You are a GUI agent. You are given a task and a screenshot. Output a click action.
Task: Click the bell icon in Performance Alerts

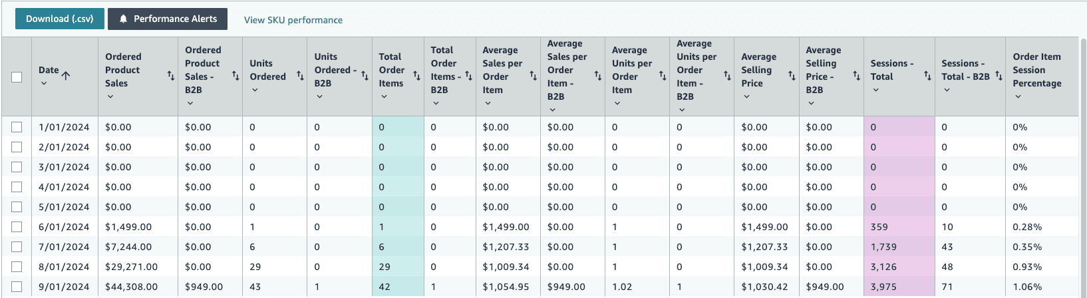tap(123, 19)
